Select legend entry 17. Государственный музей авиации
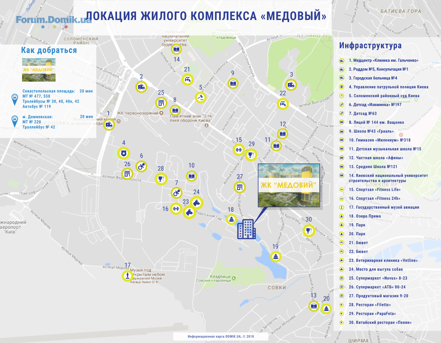Image resolution: width=441 pixels, height=343 pixels. (x=384, y=207)
